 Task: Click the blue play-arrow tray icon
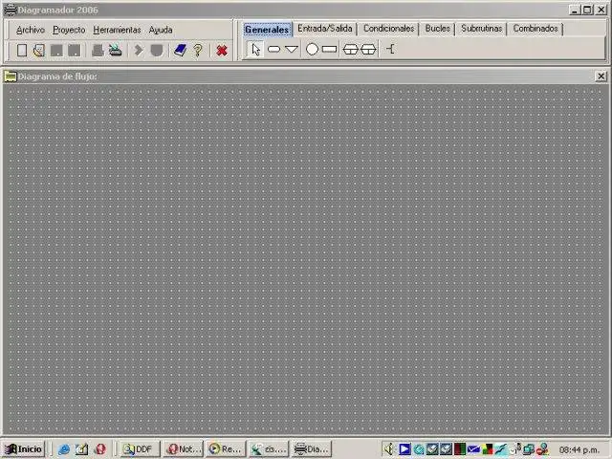404,449
